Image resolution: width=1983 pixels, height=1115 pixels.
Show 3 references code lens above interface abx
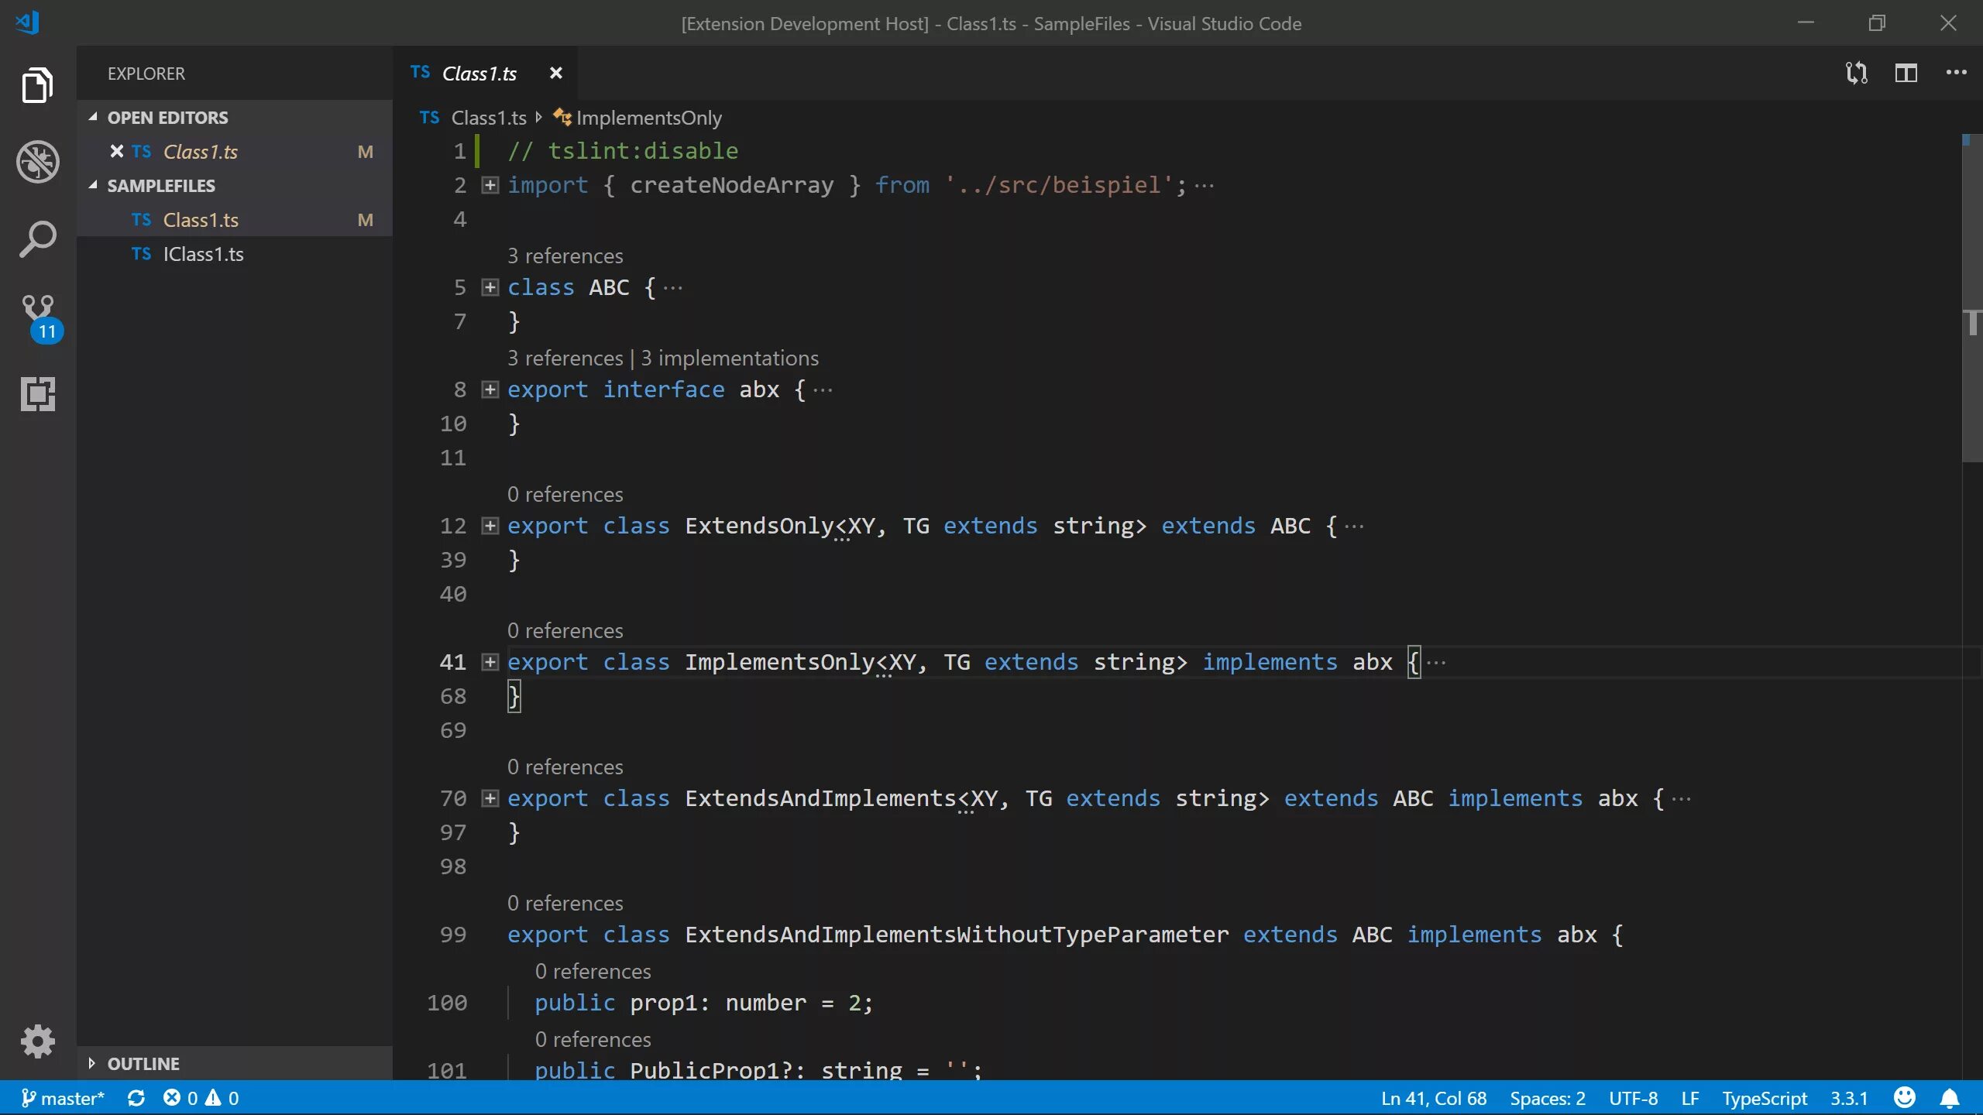[565, 358]
